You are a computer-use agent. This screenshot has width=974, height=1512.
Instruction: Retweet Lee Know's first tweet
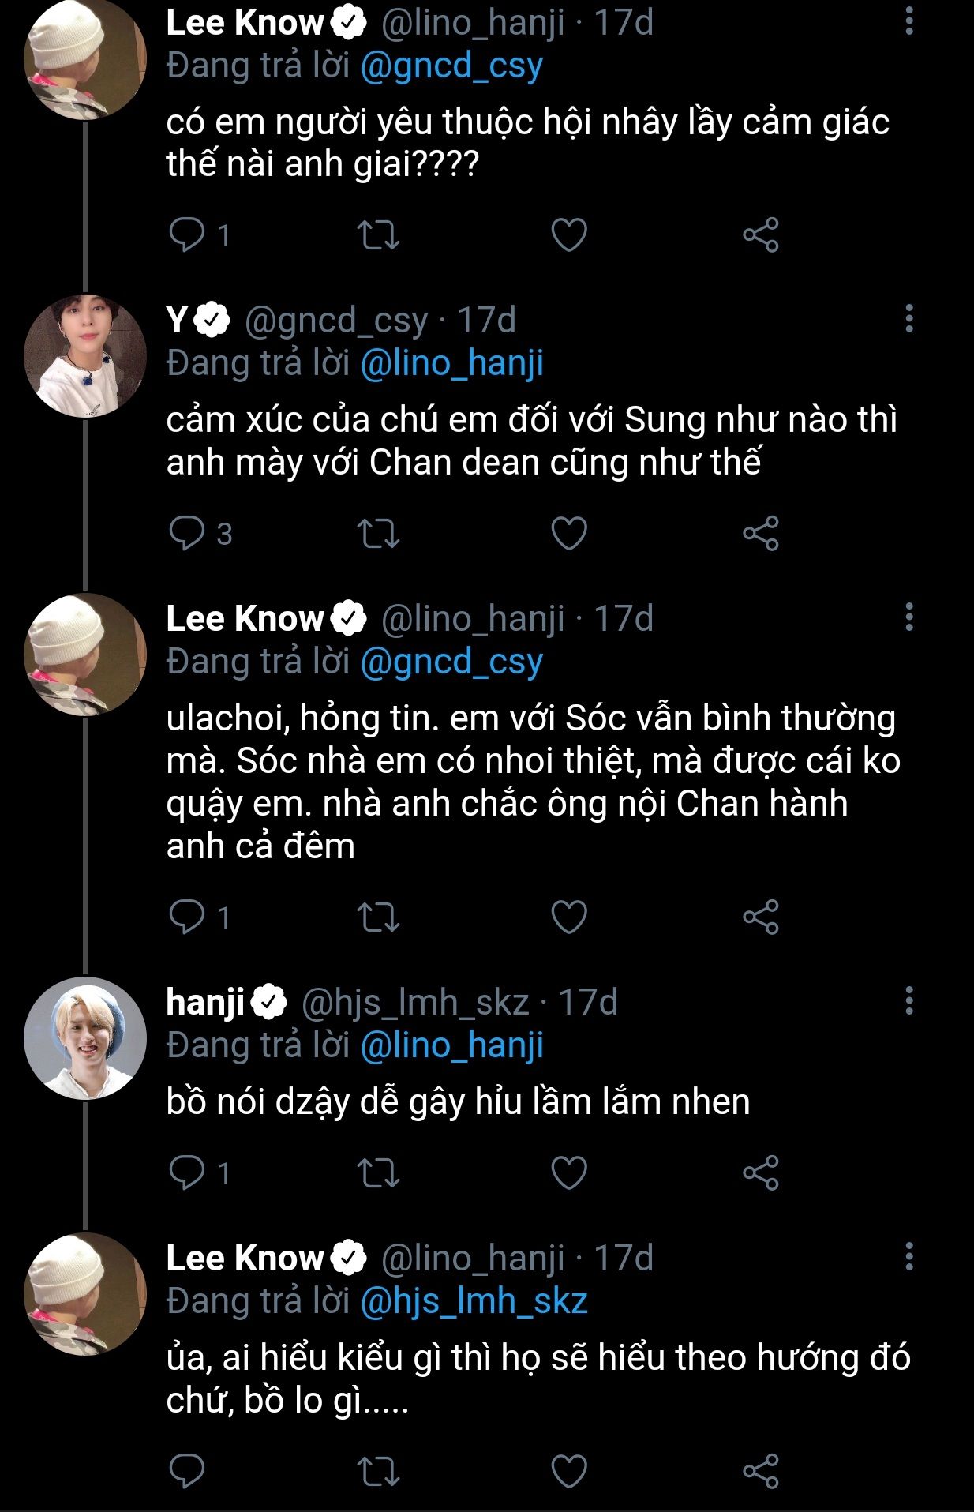[378, 234]
